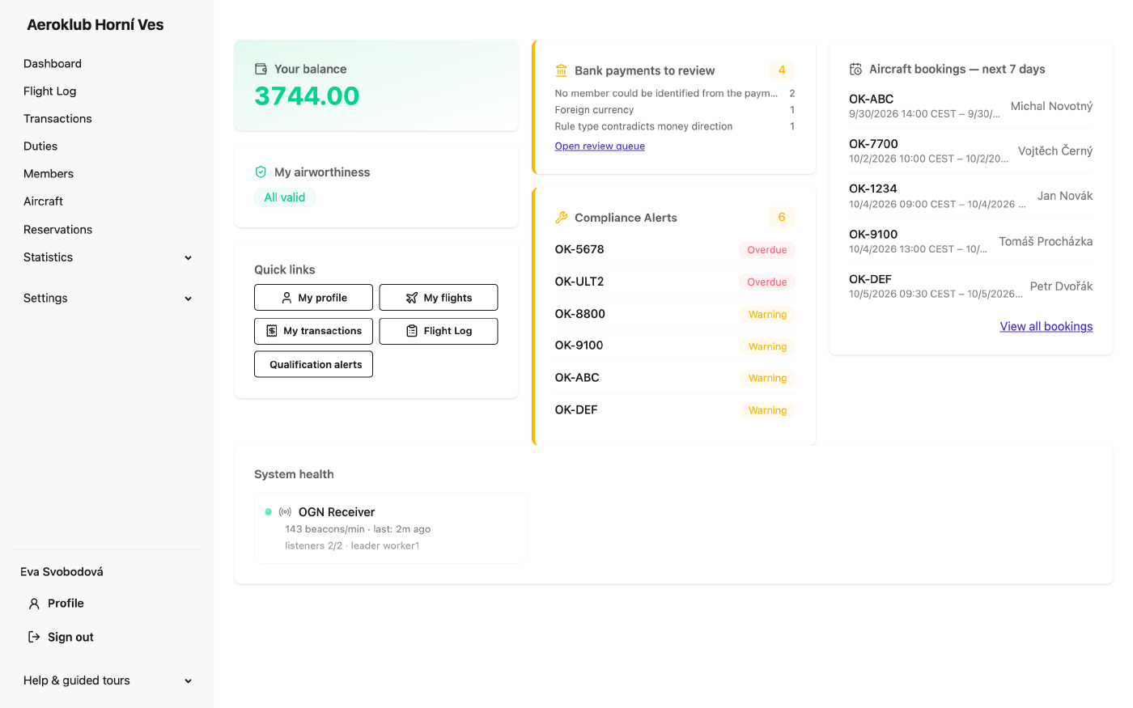Select the OK-ABC booking by Michal Novotný
This screenshot has height=708, width=1133.
click(970, 106)
